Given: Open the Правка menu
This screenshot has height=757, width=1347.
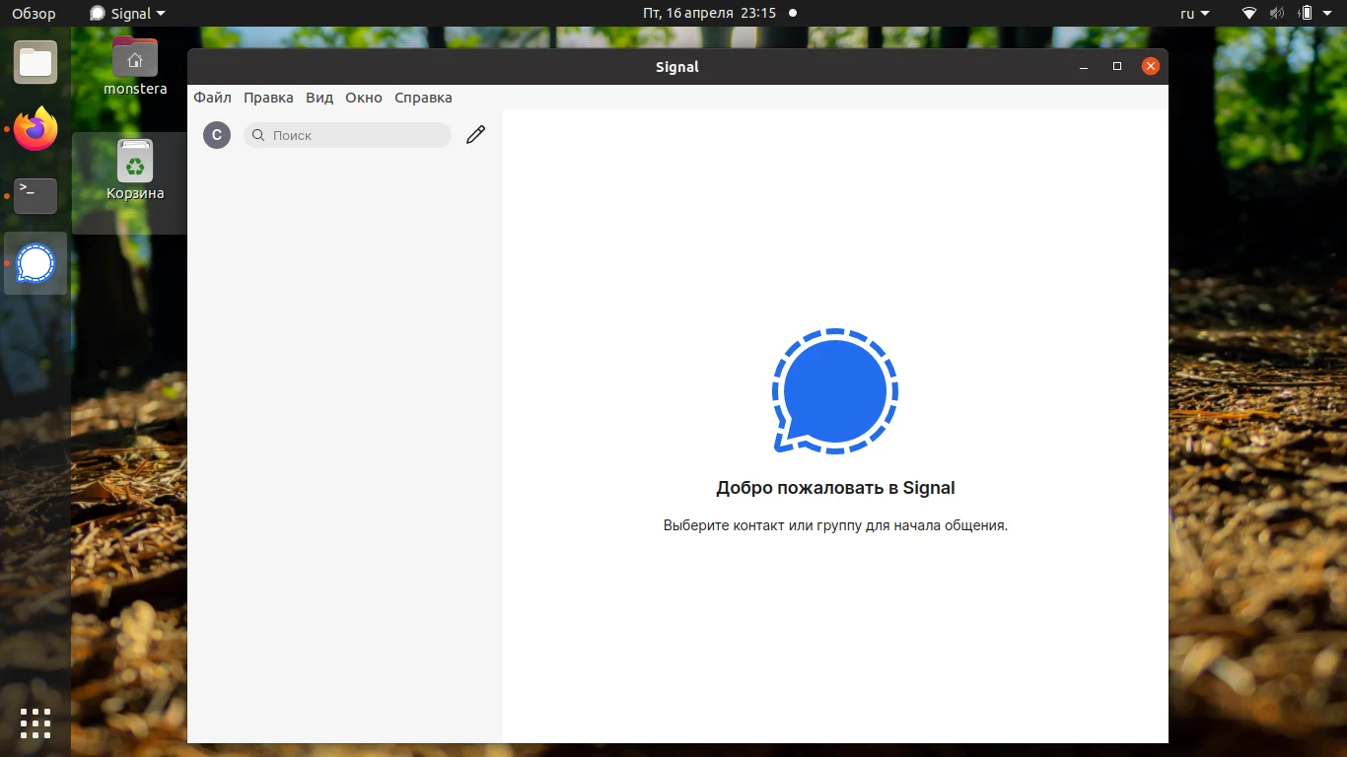Looking at the screenshot, I should coord(268,98).
